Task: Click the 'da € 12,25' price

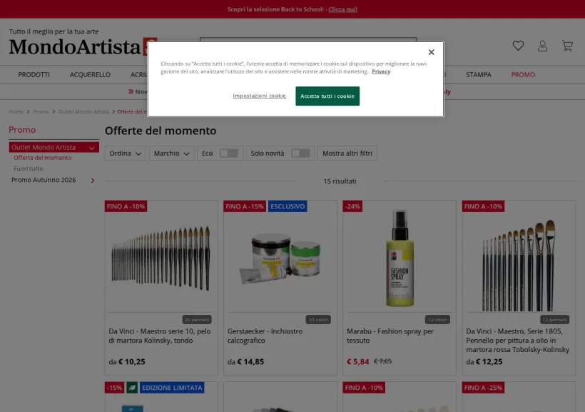Action: pyautogui.click(x=484, y=361)
